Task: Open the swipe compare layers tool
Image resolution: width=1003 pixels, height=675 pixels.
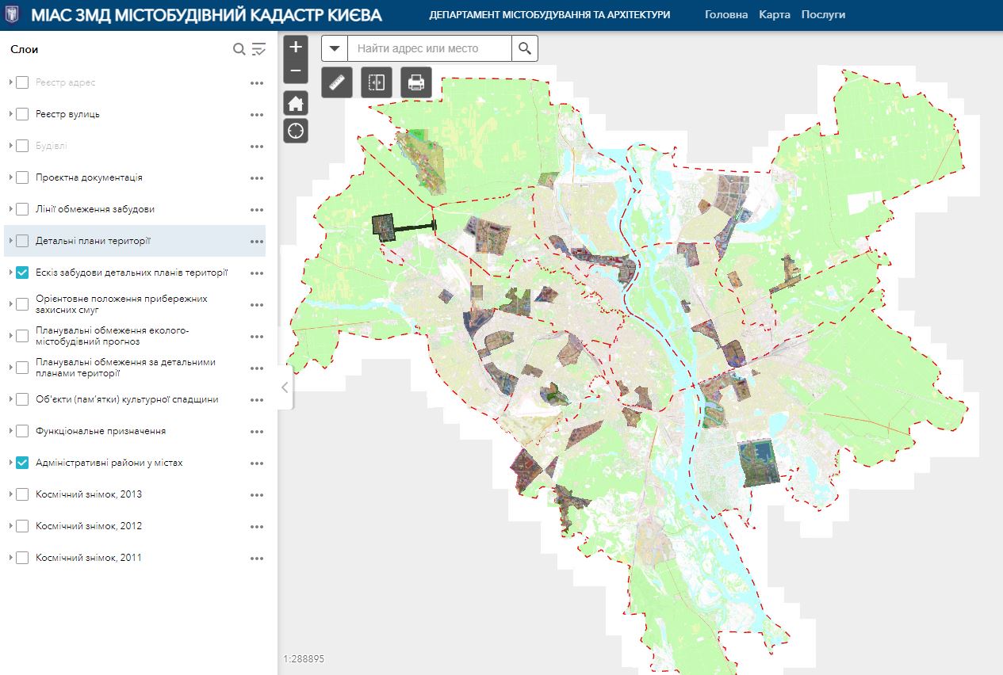Action: (x=377, y=82)
